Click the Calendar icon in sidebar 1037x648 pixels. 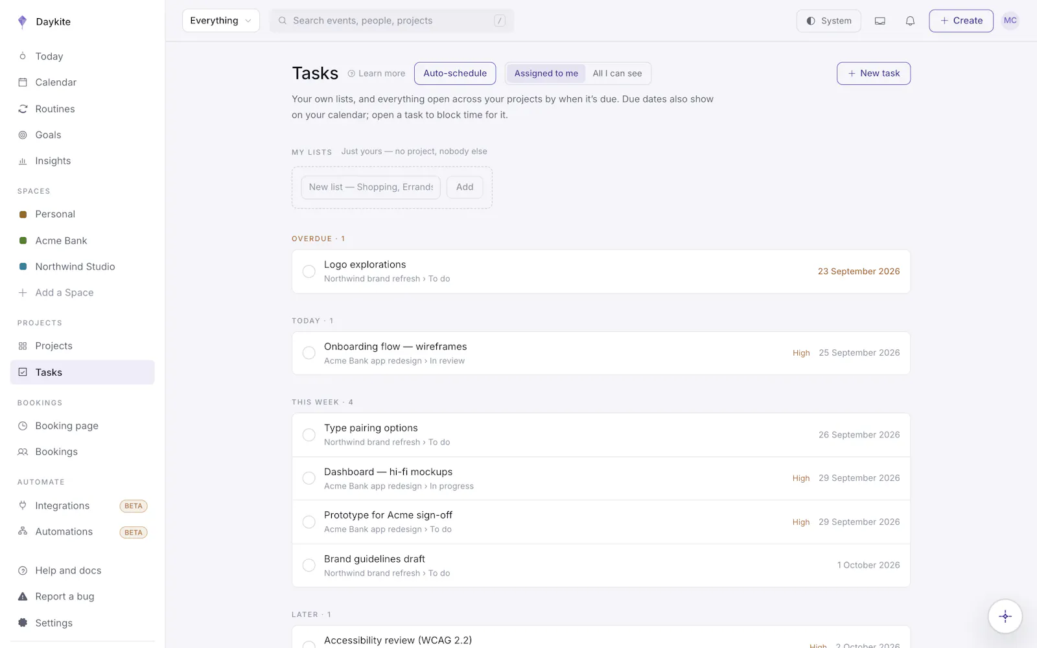coord(23,82)
